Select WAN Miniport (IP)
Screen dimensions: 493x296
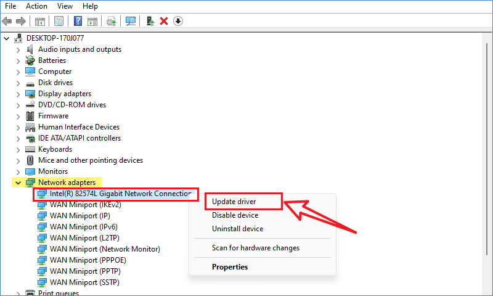click(80, 216)
